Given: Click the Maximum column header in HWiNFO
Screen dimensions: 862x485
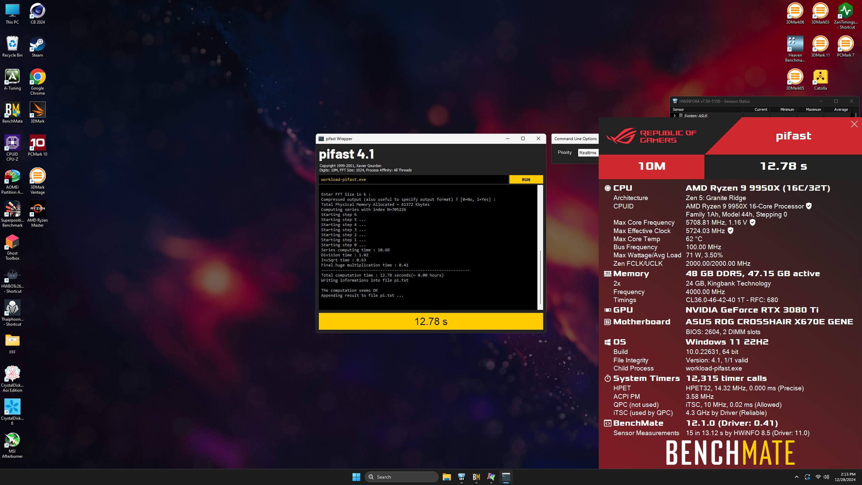Looking at the screenshot, I should (813, 109).
